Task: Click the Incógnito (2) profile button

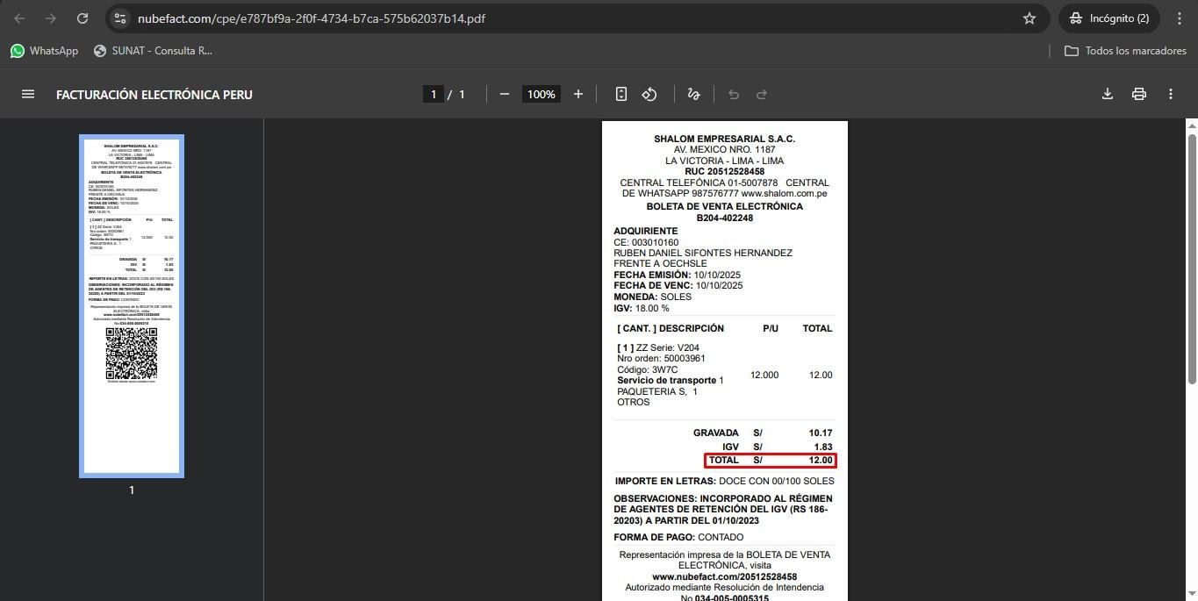Action: (x=1109, y=18)
